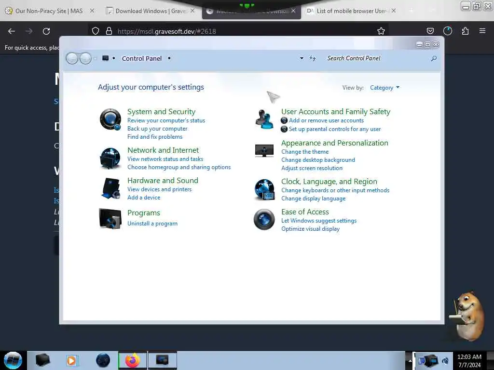Click the Control Panel search magnifier icon
This screenshot has width=494, height=370.
pos(434,58)
